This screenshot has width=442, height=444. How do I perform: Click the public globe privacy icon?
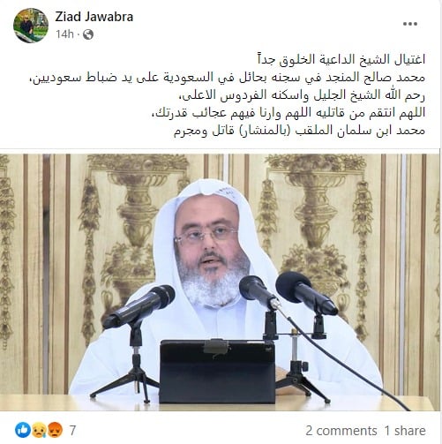(x=88, y=34)
